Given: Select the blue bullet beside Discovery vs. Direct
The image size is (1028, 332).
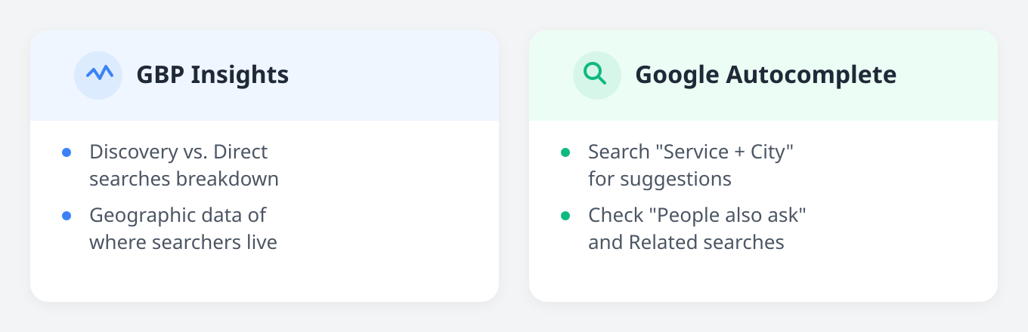Looking at the screenshot, I should 67,152.
